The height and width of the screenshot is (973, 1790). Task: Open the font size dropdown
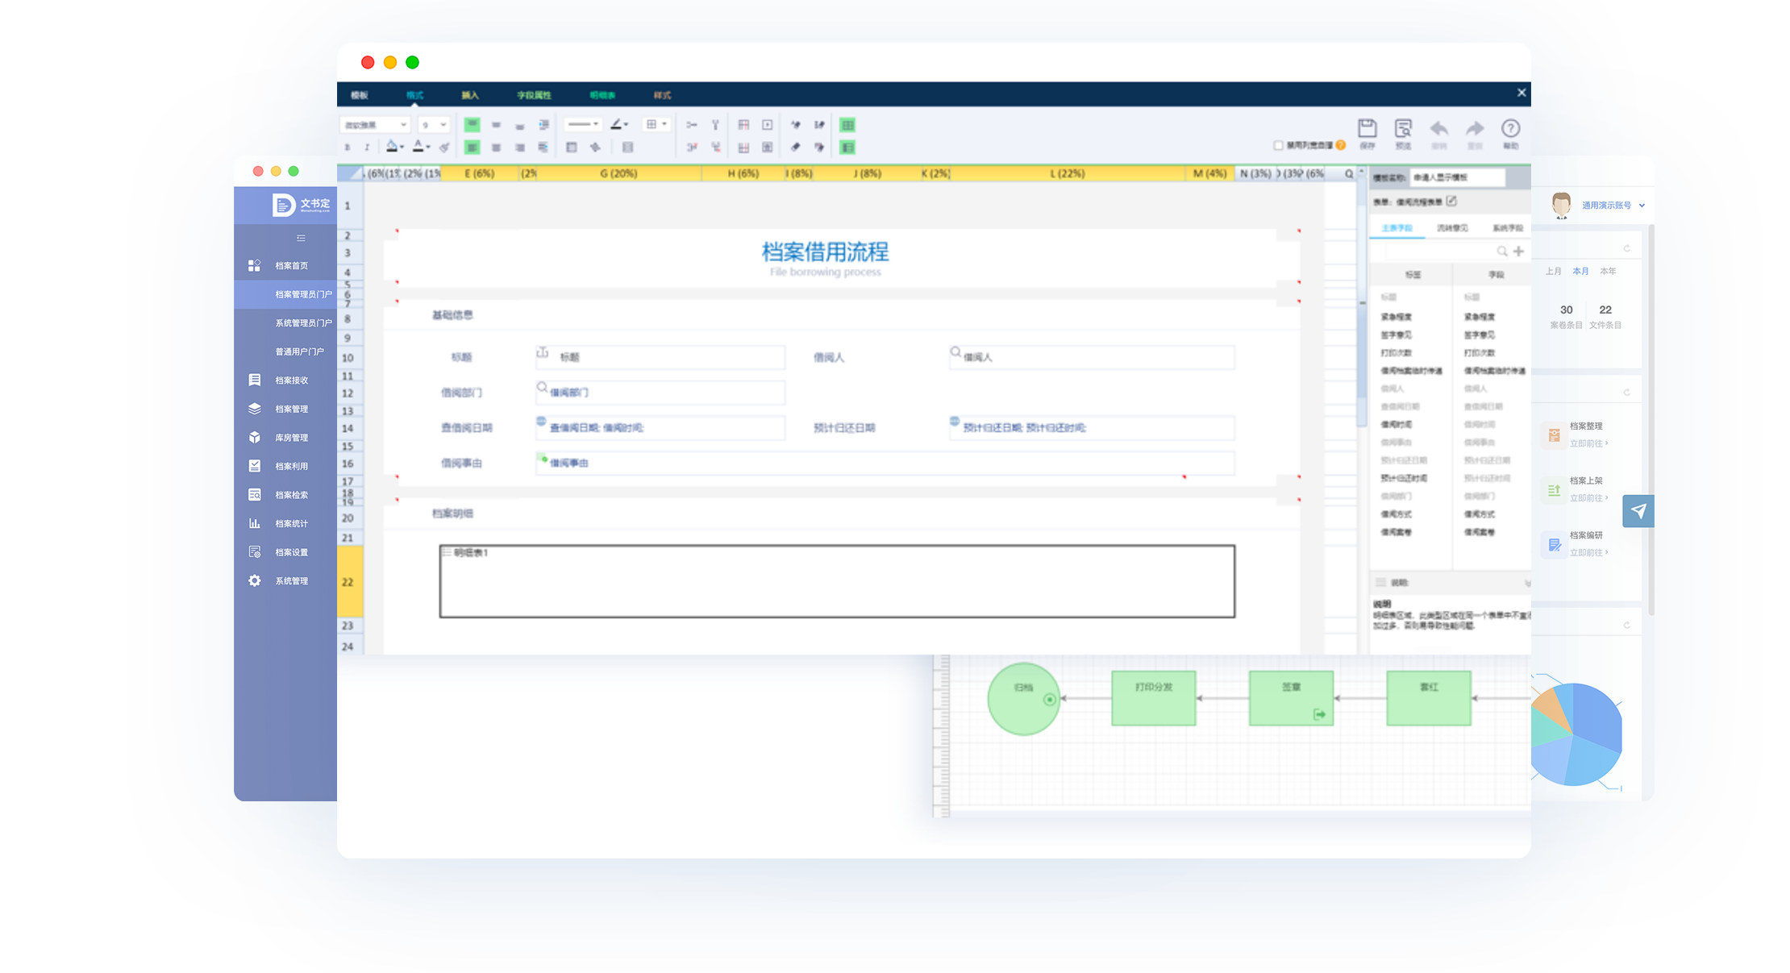tap(434, 125)
